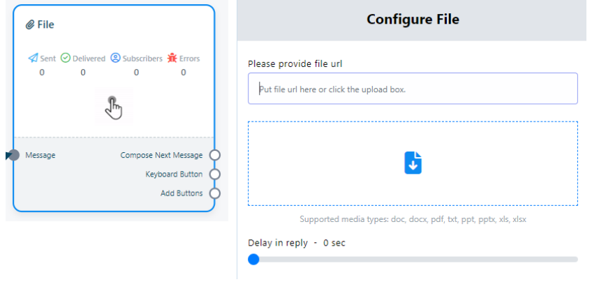Click the paperclip icon beside File title
Image resolution: width=599 pixels, height=282 pixels.
(30, 25)
